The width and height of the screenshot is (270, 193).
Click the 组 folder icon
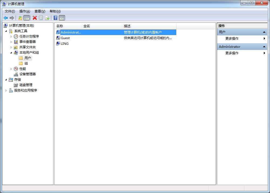pos(21,63)
